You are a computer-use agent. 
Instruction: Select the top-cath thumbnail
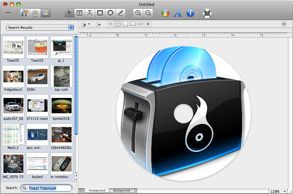point(62,76)
